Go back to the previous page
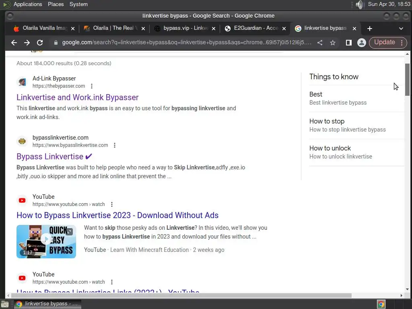This screenshot has width=412, height=309. [x=14, y=43]
